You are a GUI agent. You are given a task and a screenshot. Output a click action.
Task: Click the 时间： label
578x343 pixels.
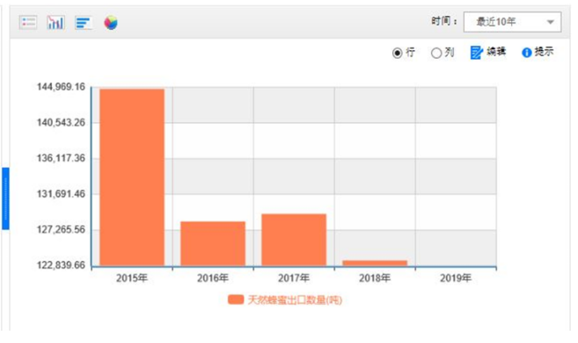pos(443,21)
